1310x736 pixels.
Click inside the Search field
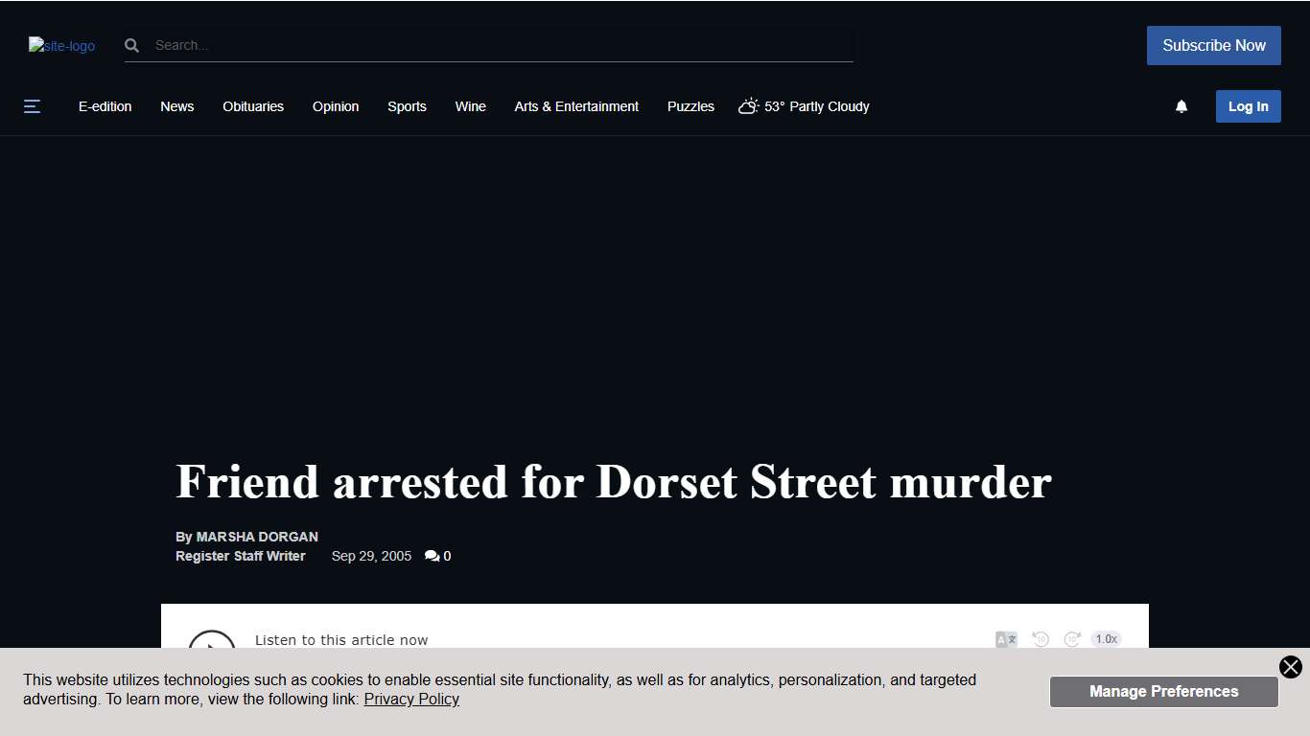[384, 45]
